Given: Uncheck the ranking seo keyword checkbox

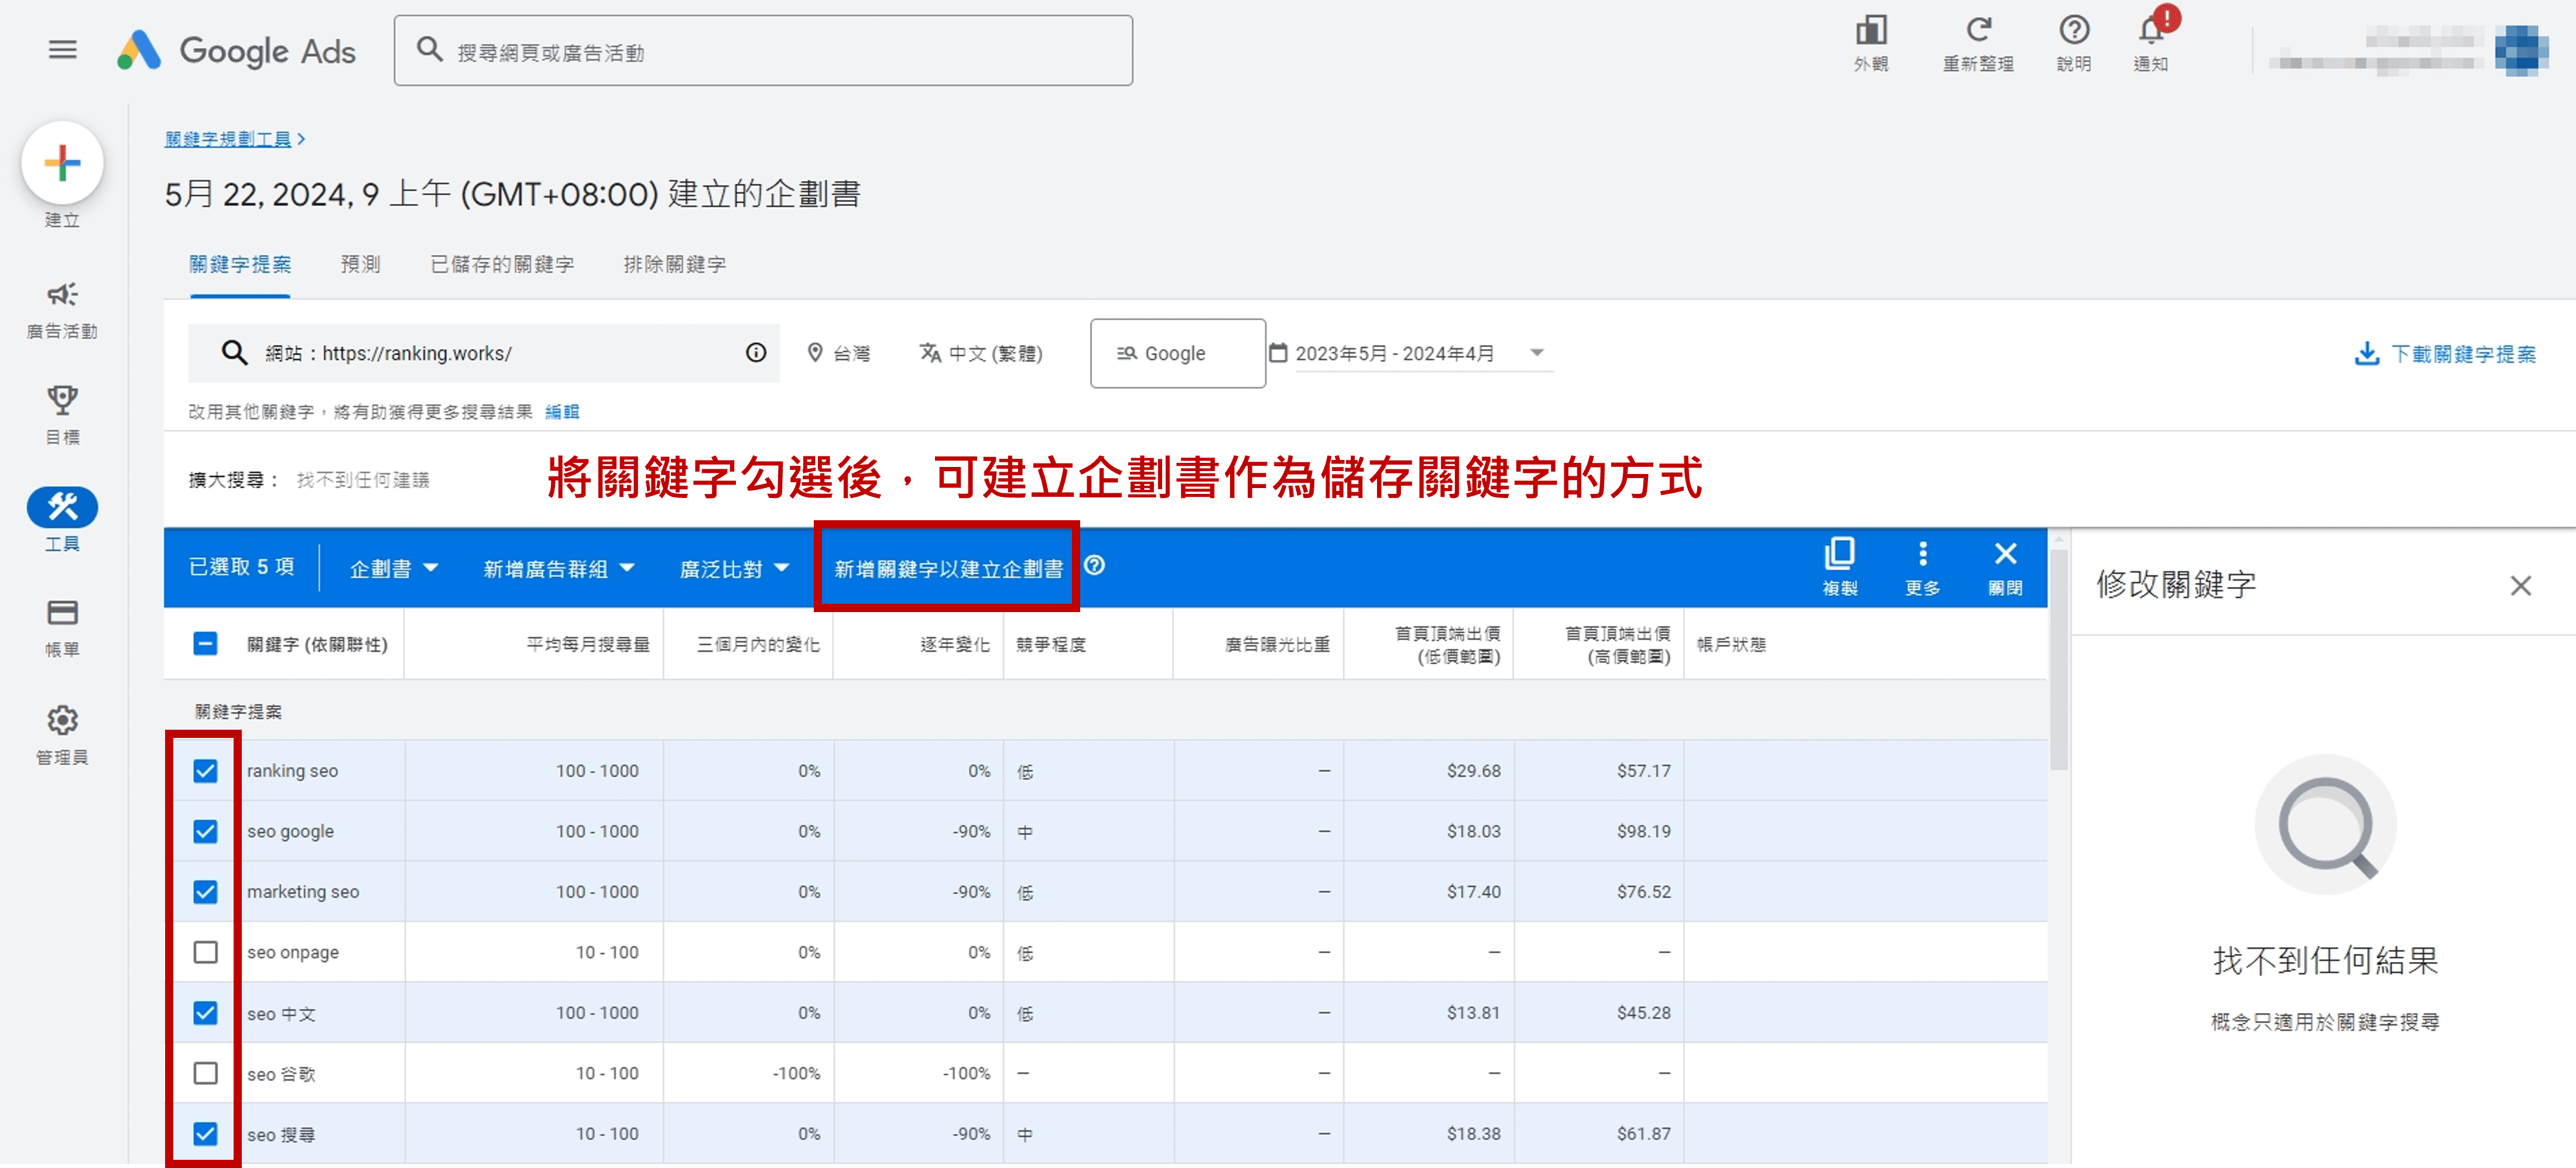Looking at the screenshot, I should (x=205, y=770).
